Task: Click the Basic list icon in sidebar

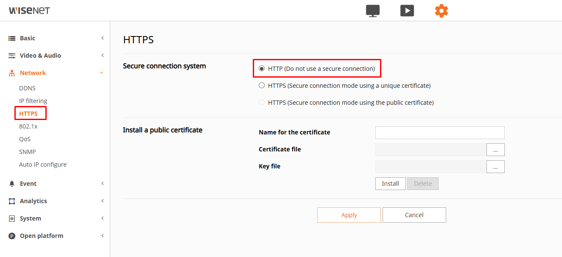Action: pyautogui.click(x=12, y=38)
